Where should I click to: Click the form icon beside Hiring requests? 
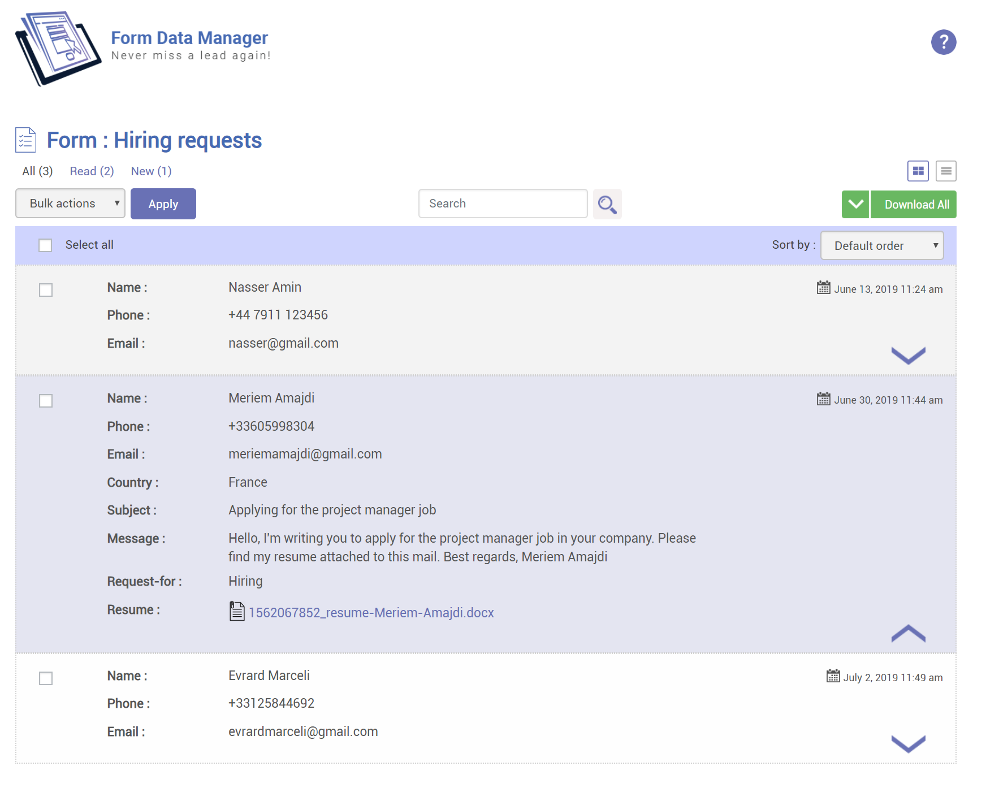25,140
